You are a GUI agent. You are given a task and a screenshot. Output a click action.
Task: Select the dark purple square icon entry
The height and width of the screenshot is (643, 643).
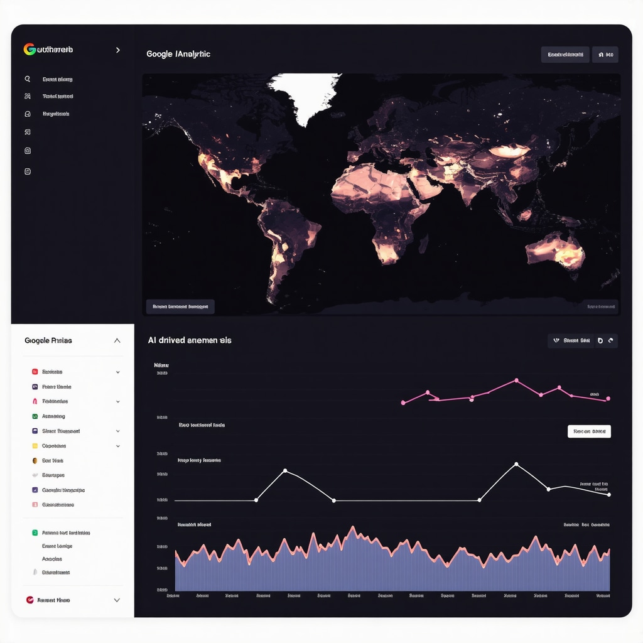(x=35, y=387)
